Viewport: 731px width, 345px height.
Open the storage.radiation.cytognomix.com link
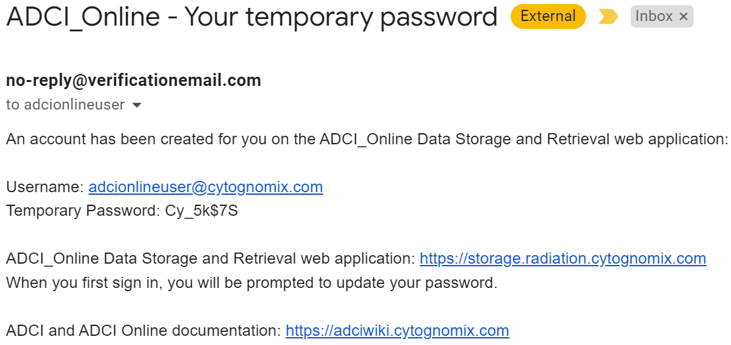563,258
